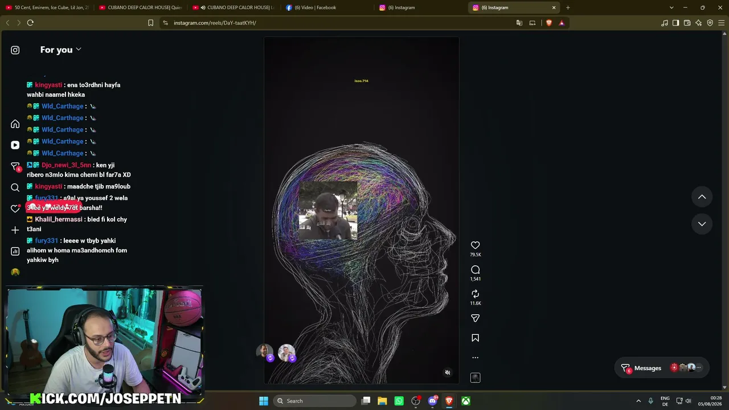Pause the reel by clicking the video
The width and height of the screenshot is (729, 410).
tap(362, 211)
